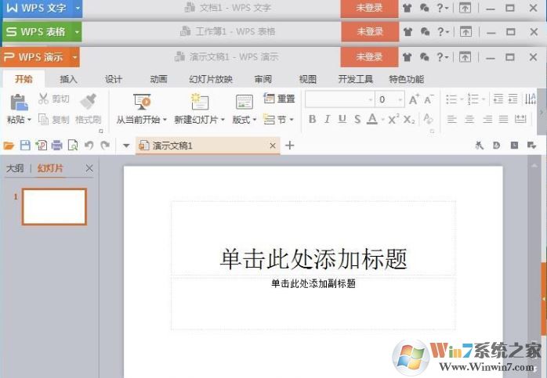Click the Paste icon in ribbon
Image resolution: width=547 pixels, height=378 pixels.
tap(19, 103)
